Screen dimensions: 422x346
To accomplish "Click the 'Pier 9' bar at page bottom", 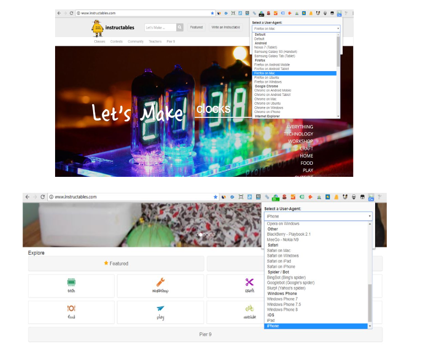I will 205,334.
